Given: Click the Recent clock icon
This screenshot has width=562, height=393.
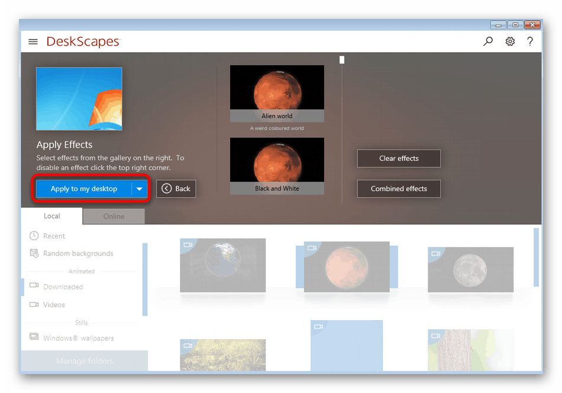Looking at the screenshot, I should coord(34,236).
